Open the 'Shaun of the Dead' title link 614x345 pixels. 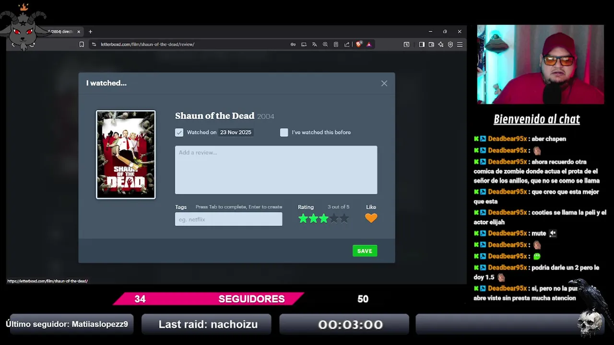click(214, 116)
